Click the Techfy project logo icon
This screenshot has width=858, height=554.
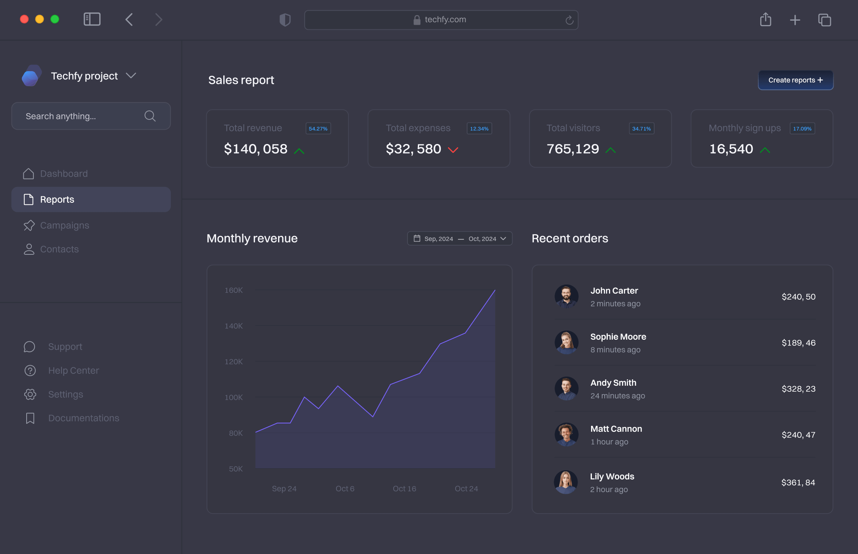(32, 75)
